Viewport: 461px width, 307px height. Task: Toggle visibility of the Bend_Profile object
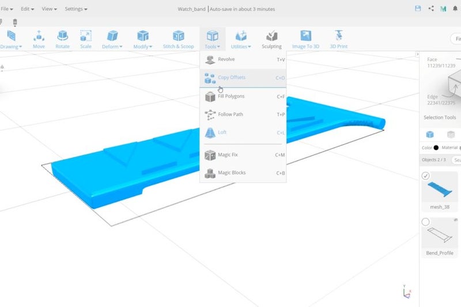(x=455, y=220)
